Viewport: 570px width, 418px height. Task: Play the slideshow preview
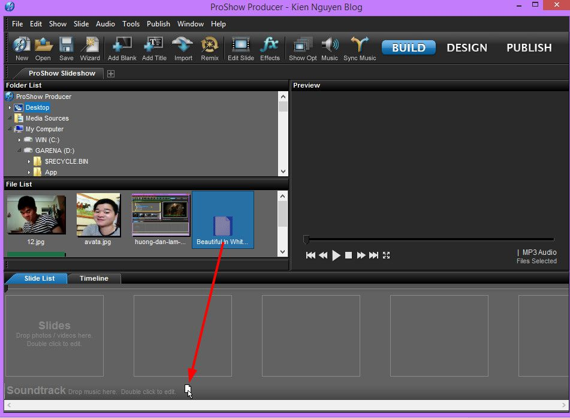(x=336, y=255)
